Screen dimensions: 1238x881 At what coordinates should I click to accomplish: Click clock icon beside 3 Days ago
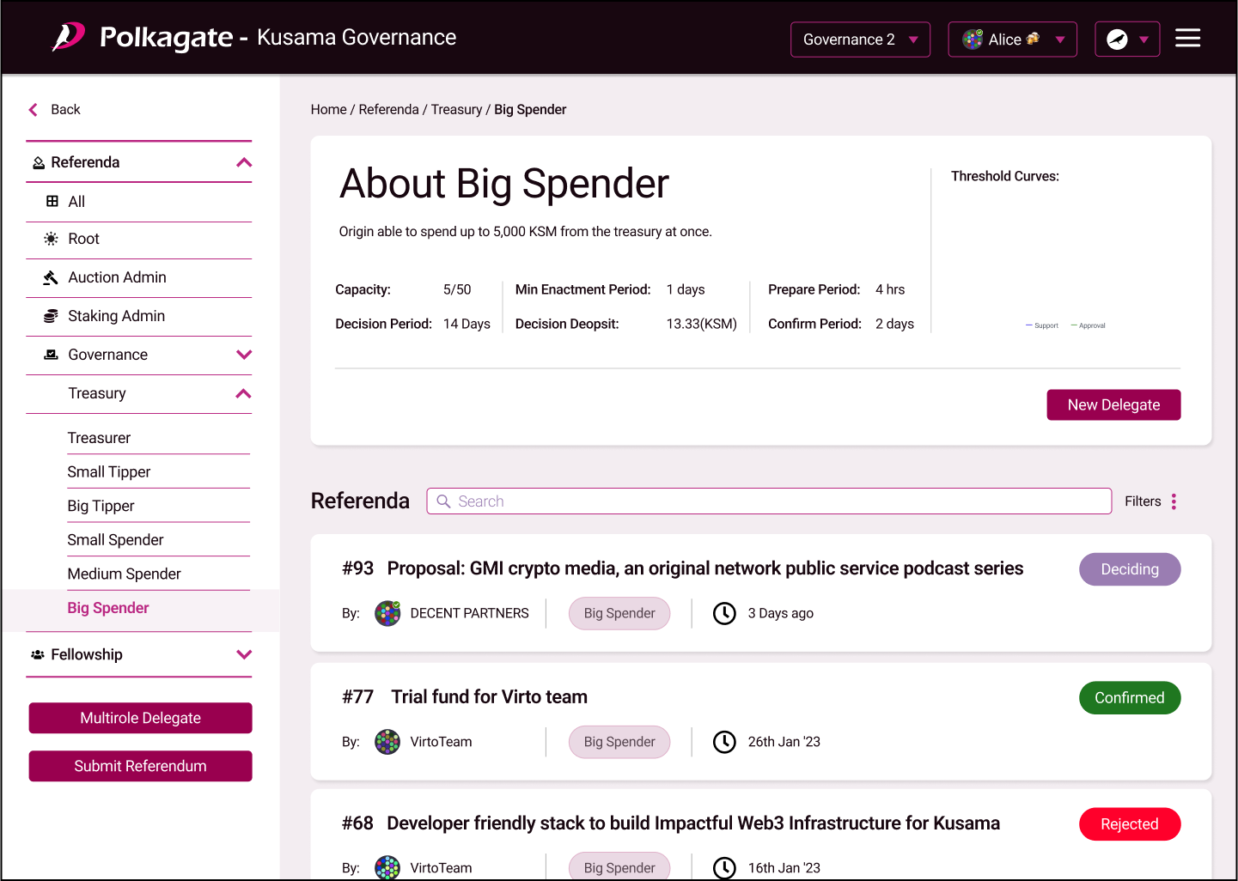tap(724, 613)
